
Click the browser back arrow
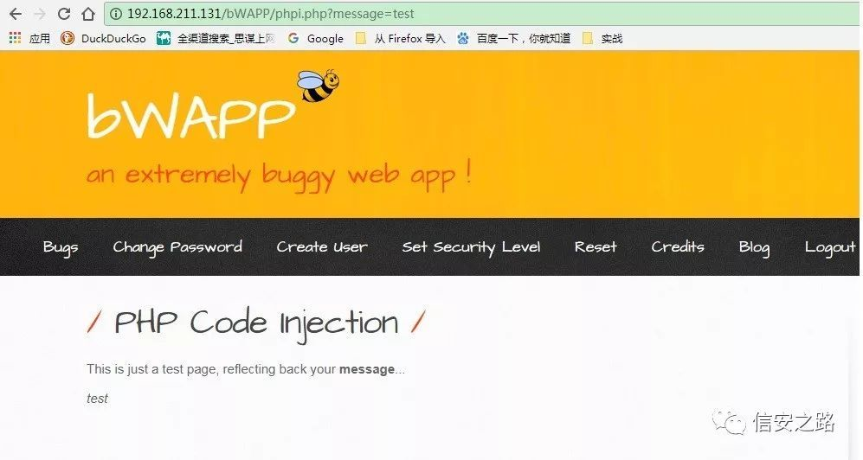(x=16, y=14)
